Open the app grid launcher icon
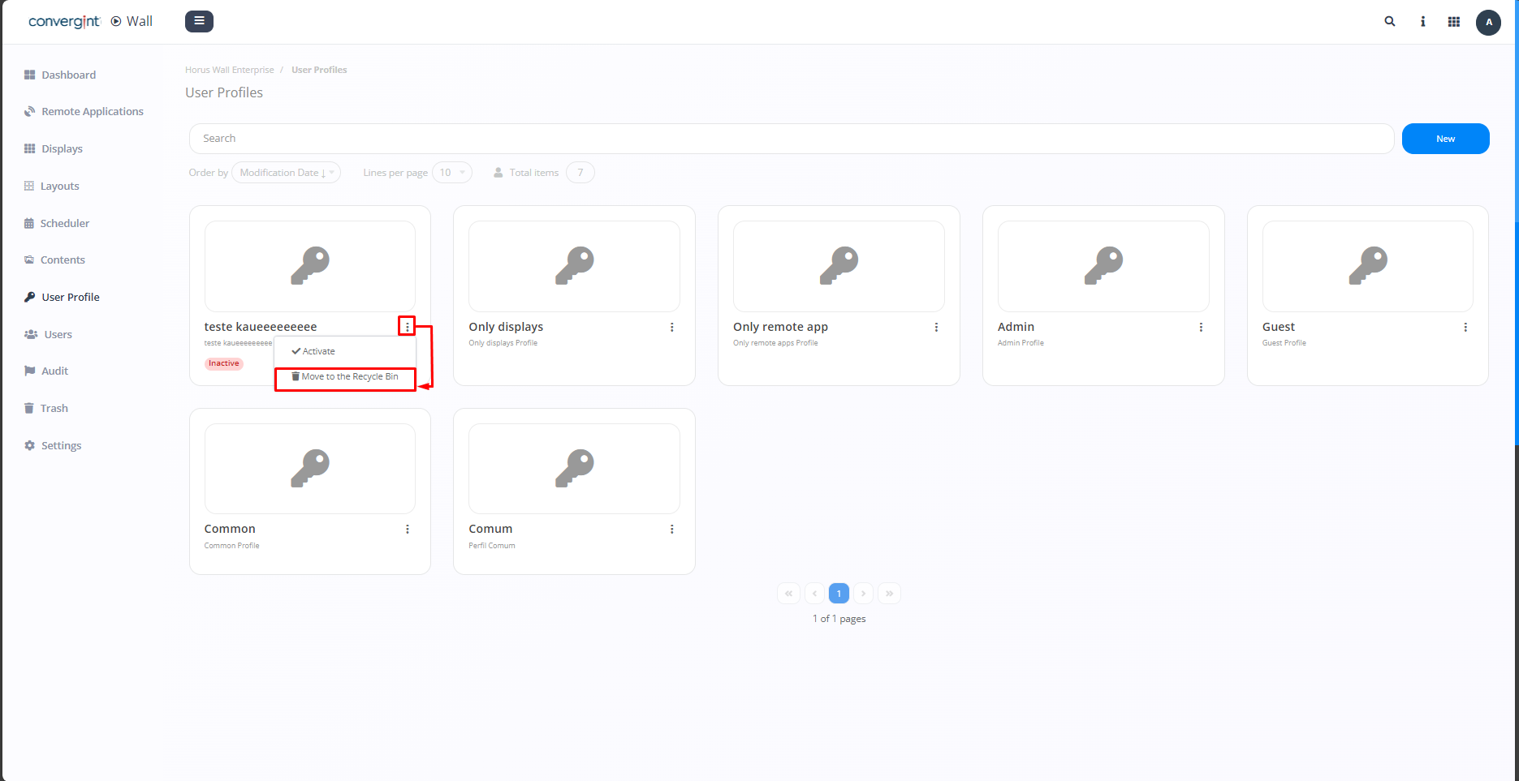1519x781 pixels. click(1454, 21)
